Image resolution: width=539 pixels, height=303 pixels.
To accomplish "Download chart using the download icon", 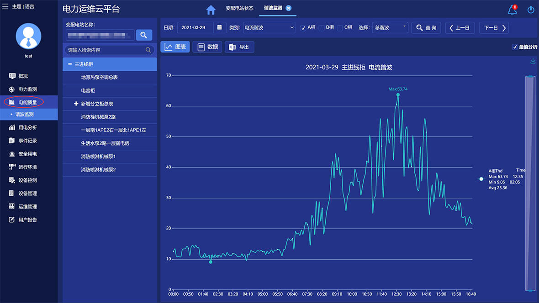I will pos(533,62).
